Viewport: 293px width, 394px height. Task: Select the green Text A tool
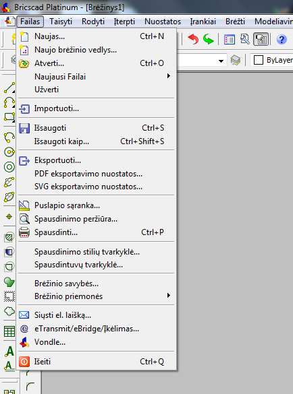tap(9, 352)
